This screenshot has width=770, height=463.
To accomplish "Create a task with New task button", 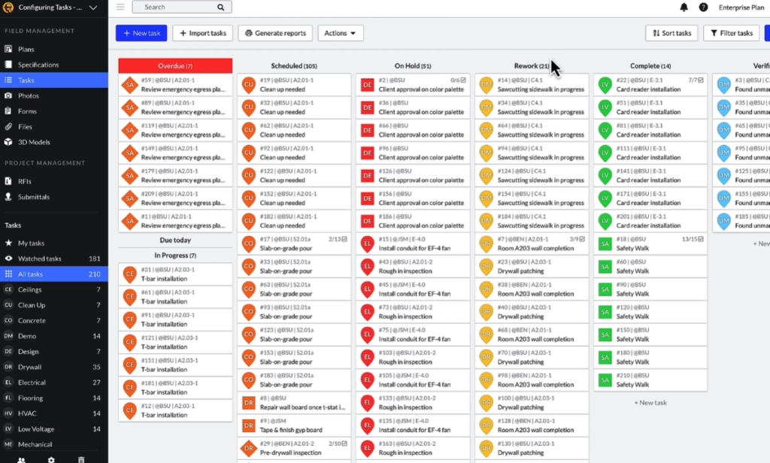I will (141, 33).
